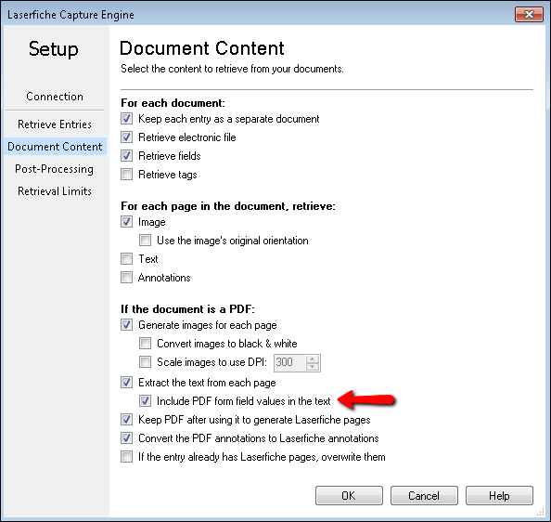Tick the Scale images to use DPI checkbox

click(145, 362)
